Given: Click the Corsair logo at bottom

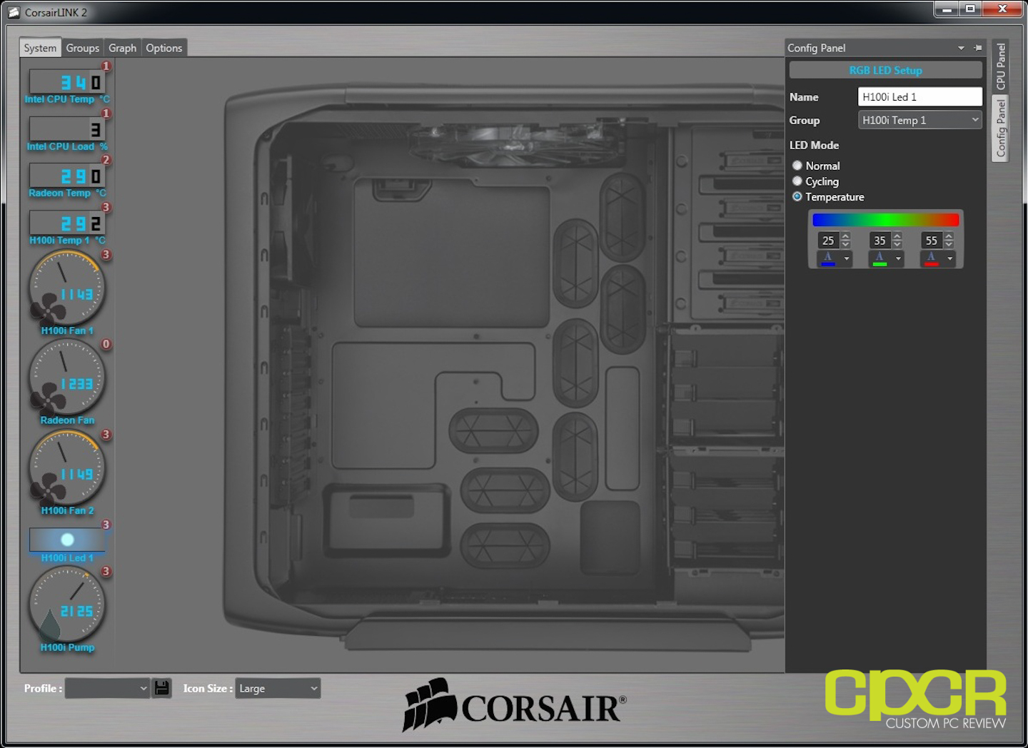Looking at the screenshot, I should point(514,704).
